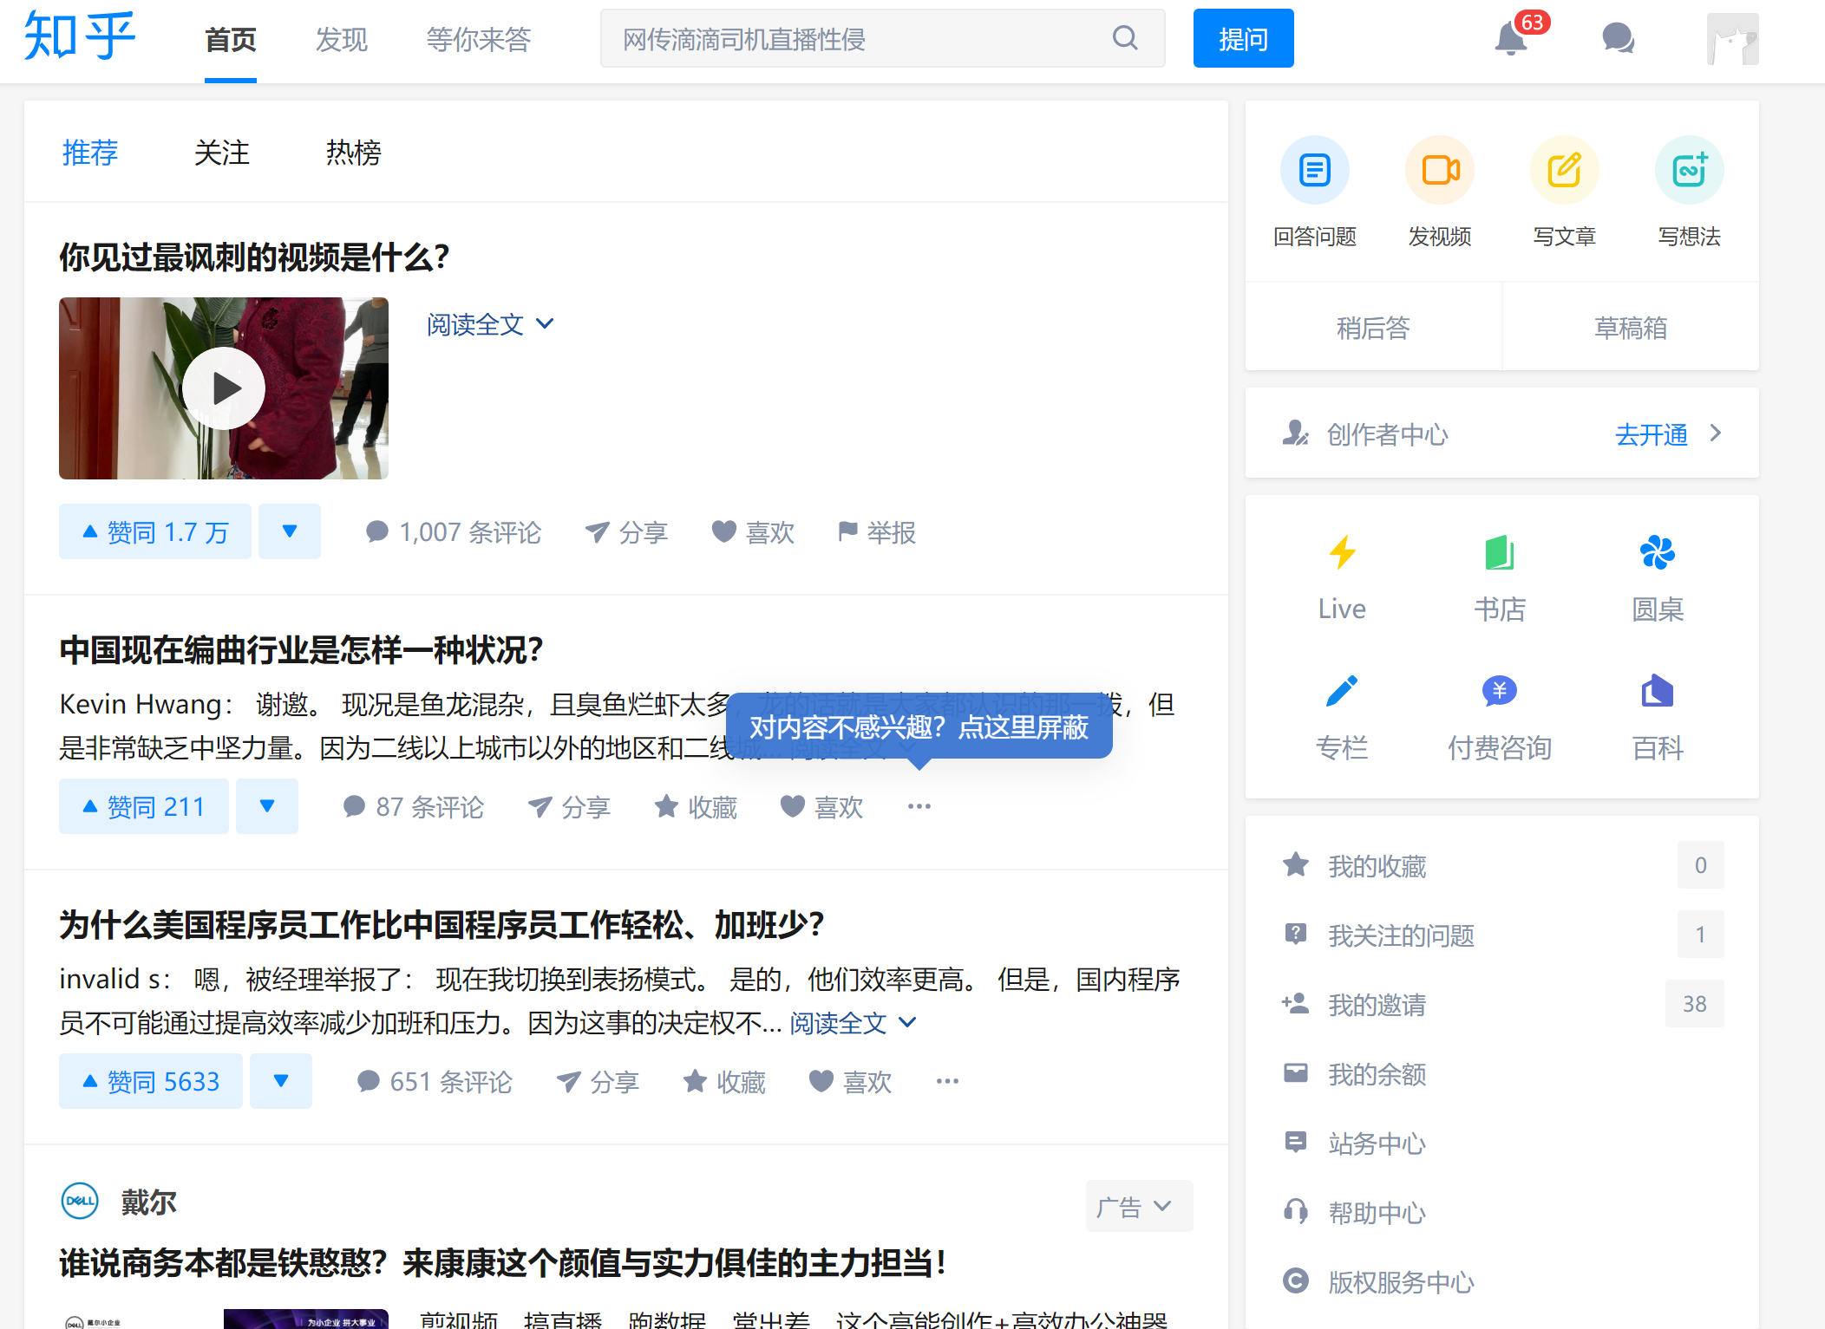
Task: Open the 广告 dropdown on Dell ad
Action: point(1137,1205)
